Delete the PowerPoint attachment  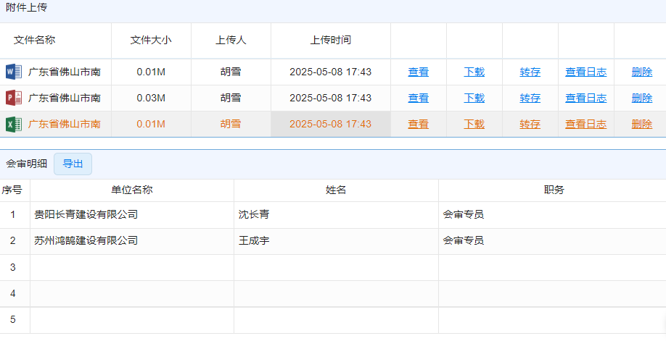click(641, 98)
